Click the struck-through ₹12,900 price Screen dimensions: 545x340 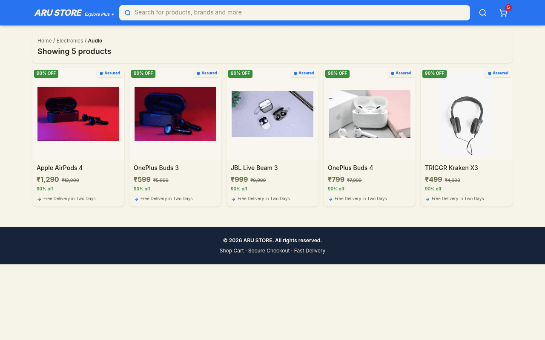pos(70,180)
